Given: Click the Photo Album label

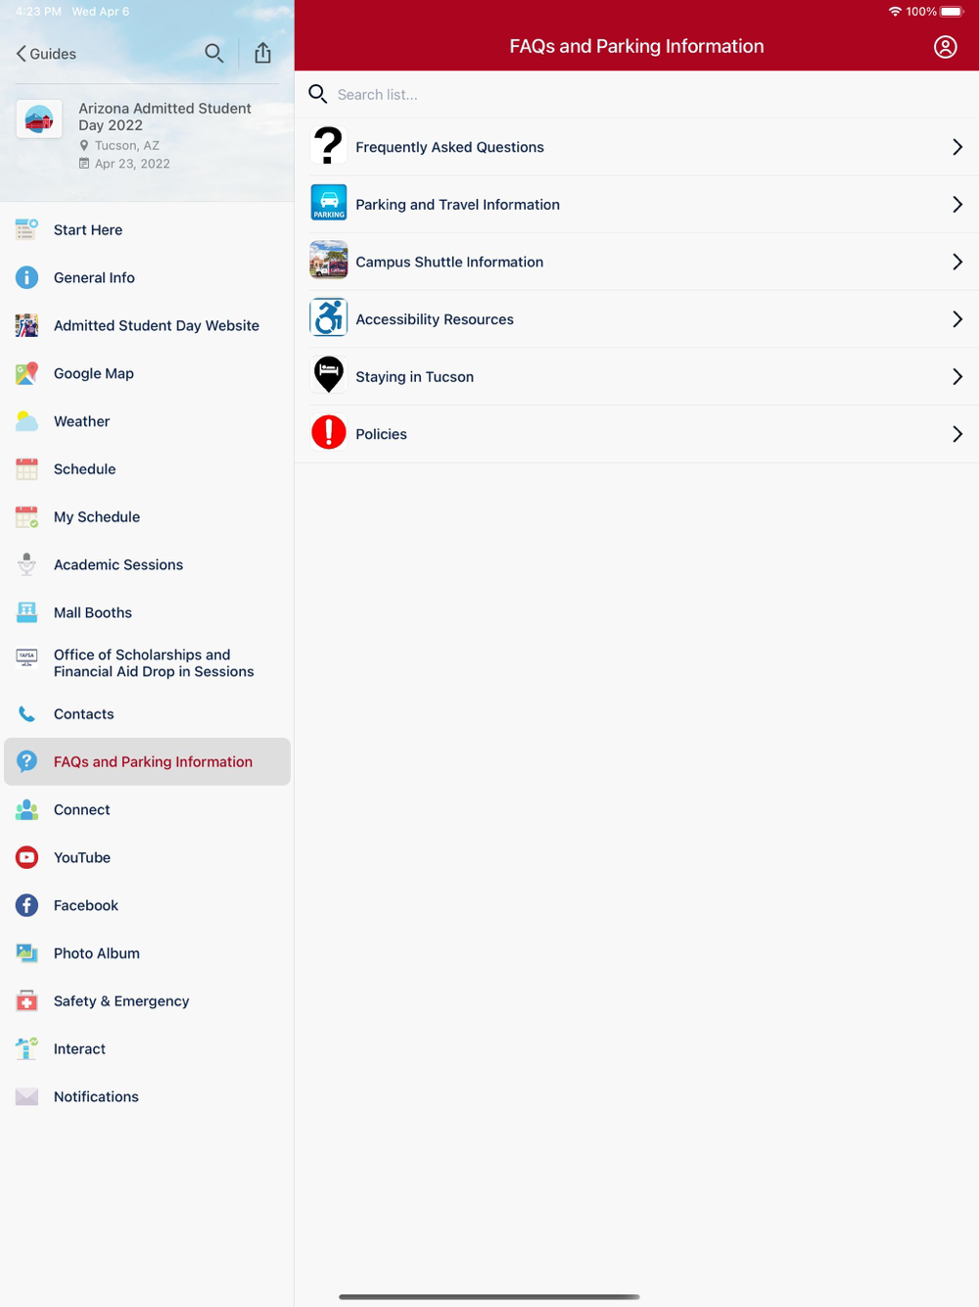Looking at the screenshot, I should click(x=97, y=953).
